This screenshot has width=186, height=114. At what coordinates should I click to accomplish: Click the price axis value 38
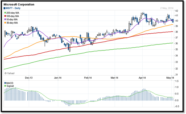[x=177, y=32]
